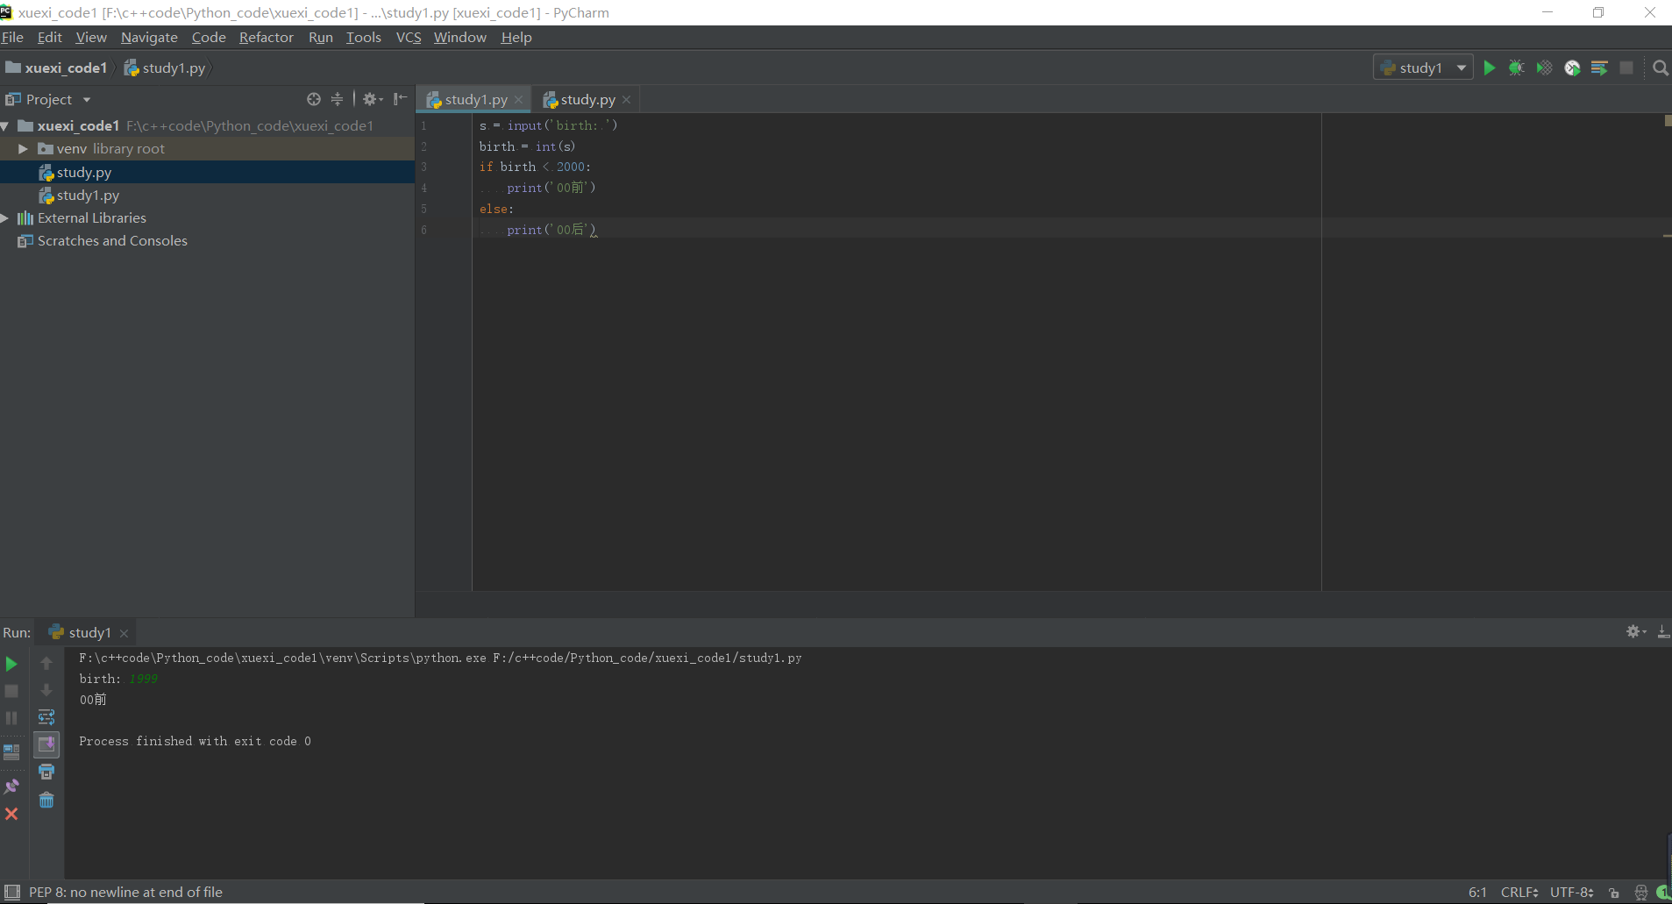
Task: Click 'Process finished with exit code 0' text
Action: point(195,741)
